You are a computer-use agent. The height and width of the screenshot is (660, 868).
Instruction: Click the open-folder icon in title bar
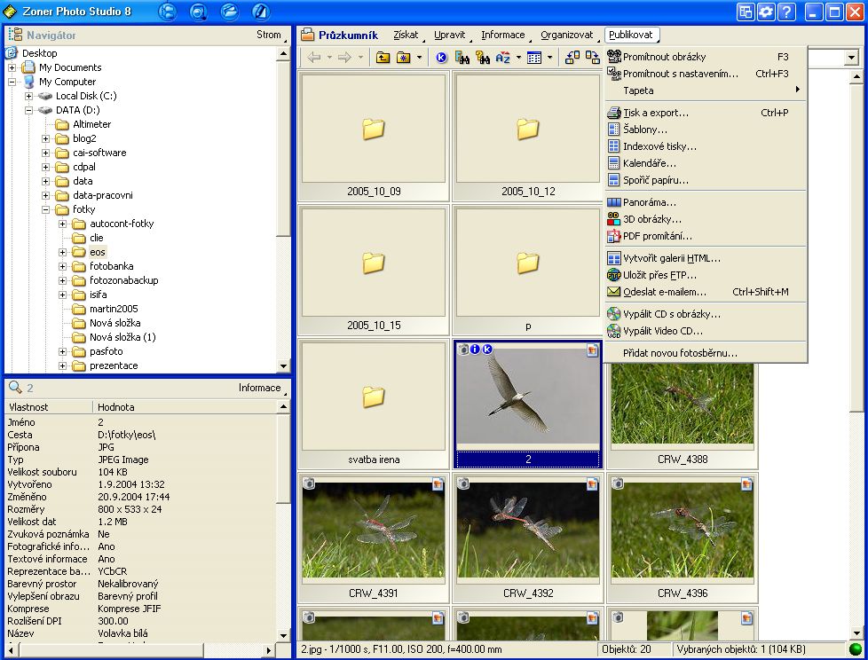(x=229, y=12)
